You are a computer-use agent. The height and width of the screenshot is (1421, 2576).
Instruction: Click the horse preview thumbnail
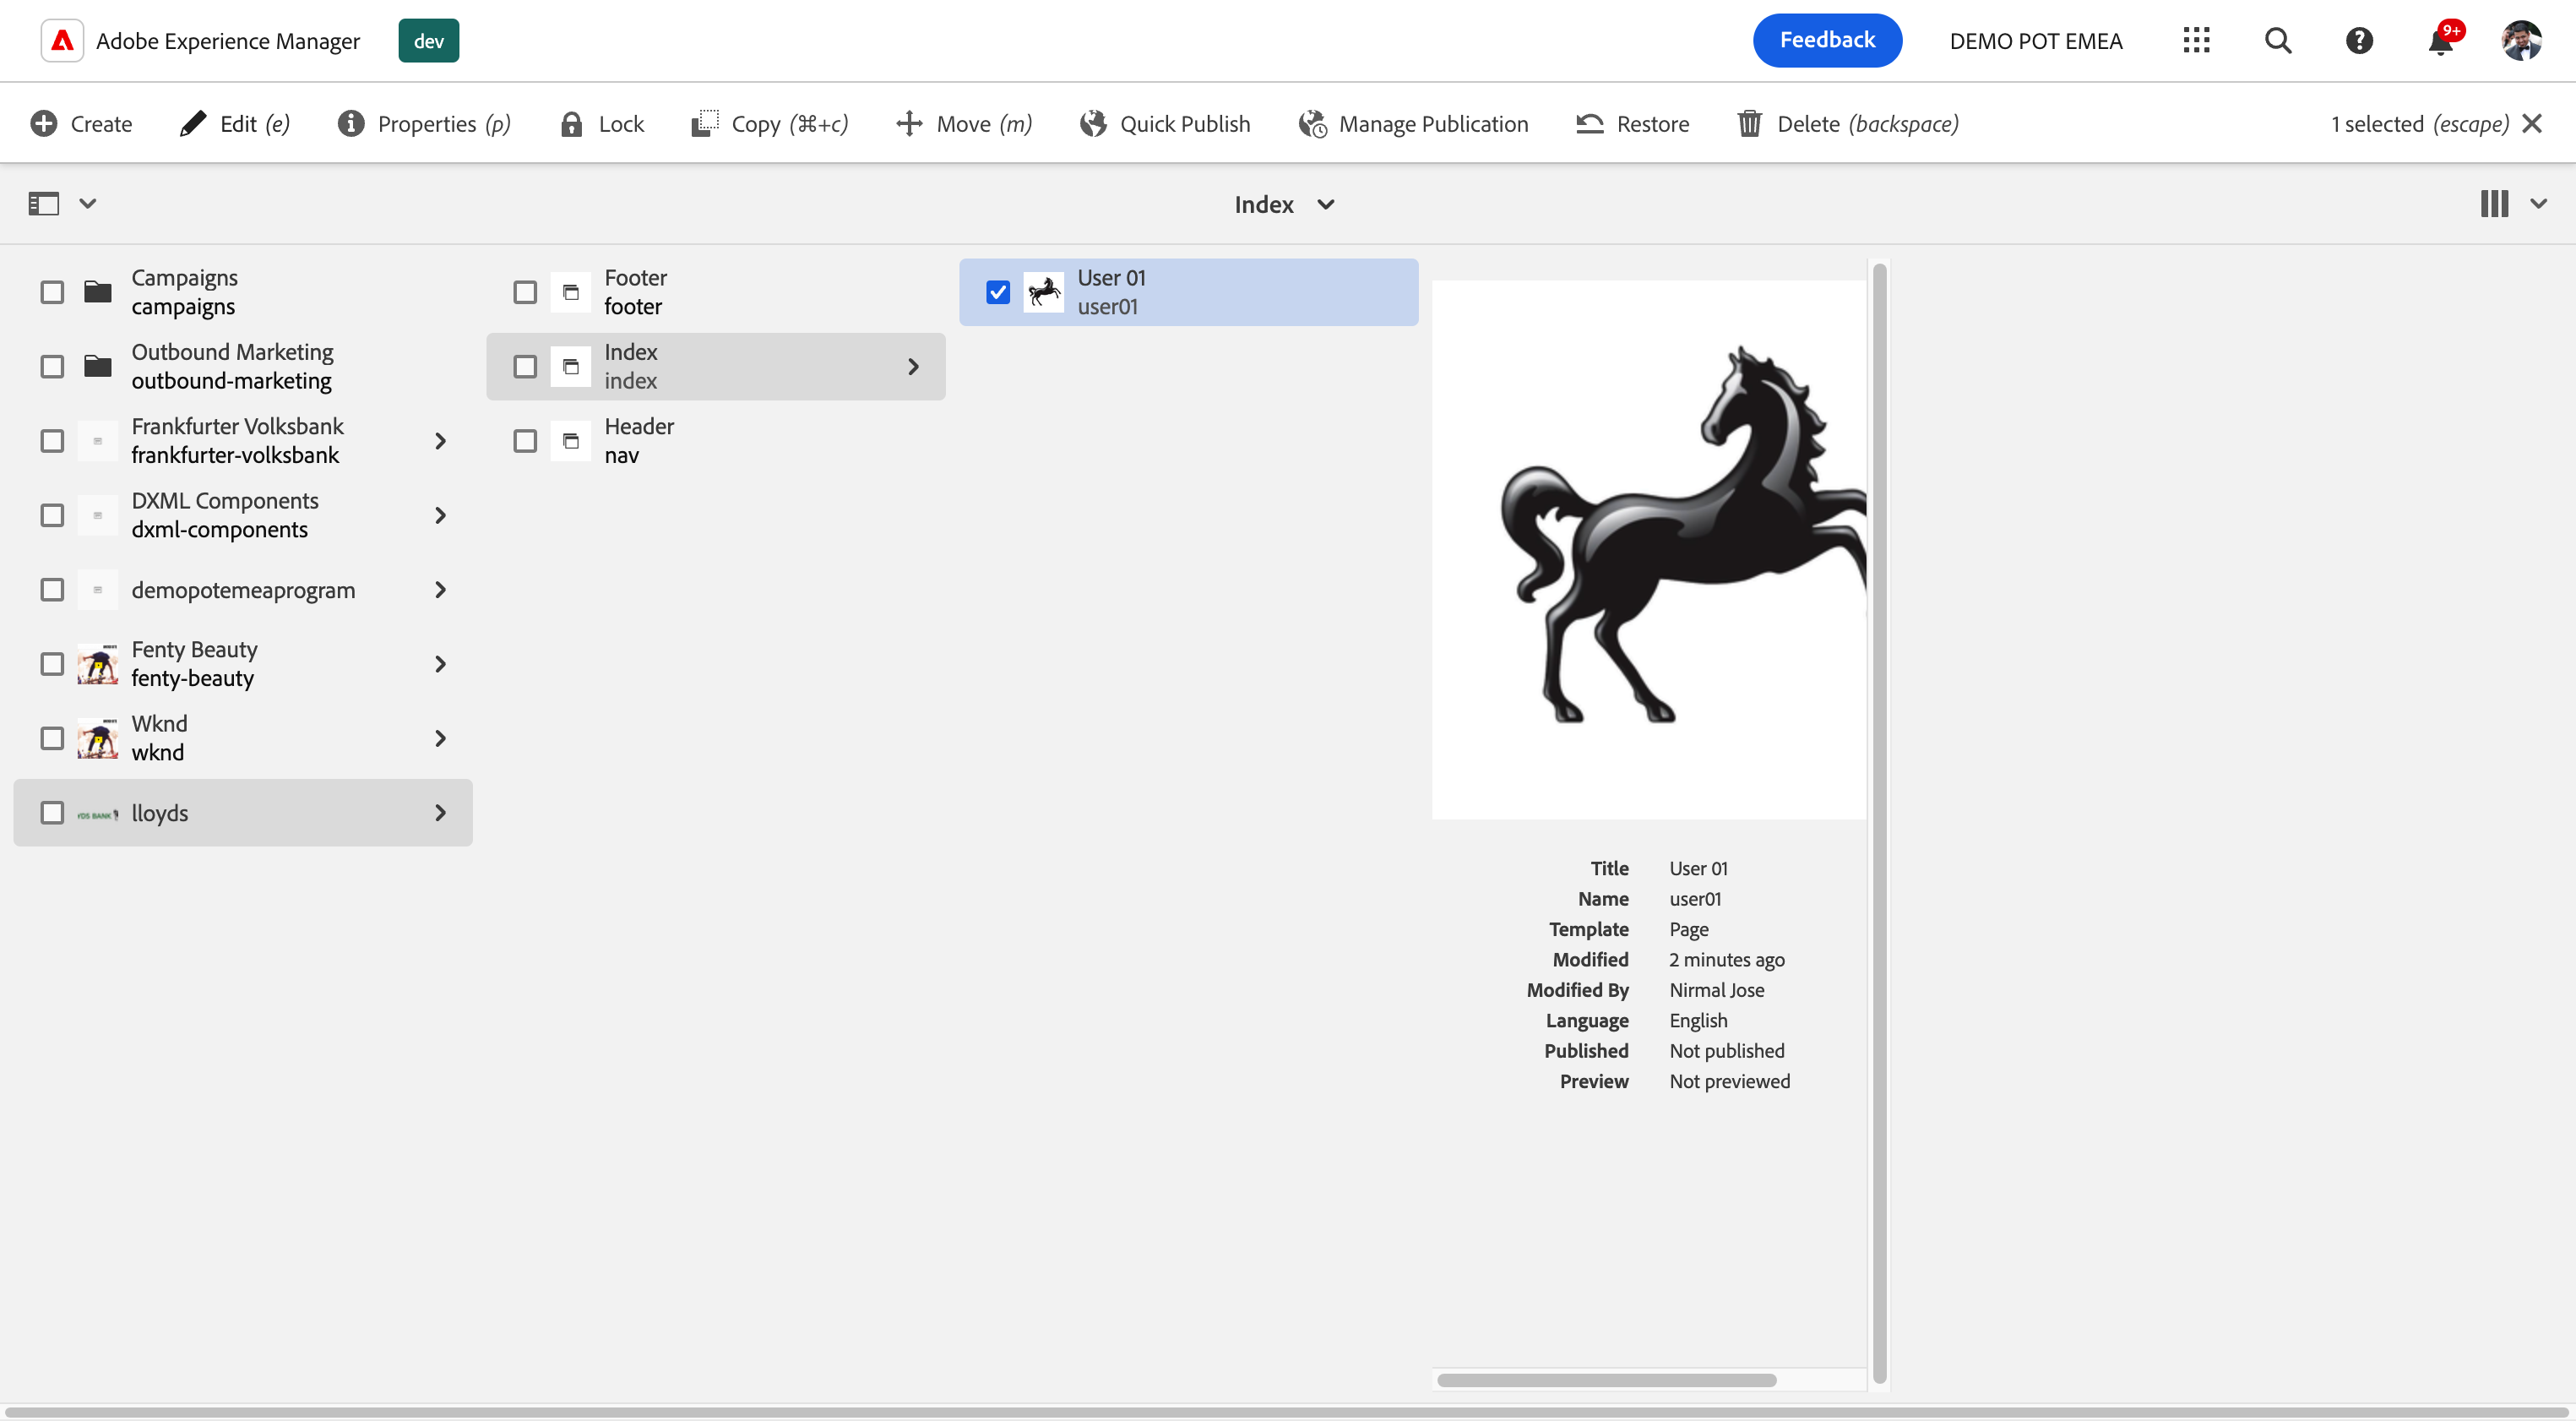pos(1649,550)
